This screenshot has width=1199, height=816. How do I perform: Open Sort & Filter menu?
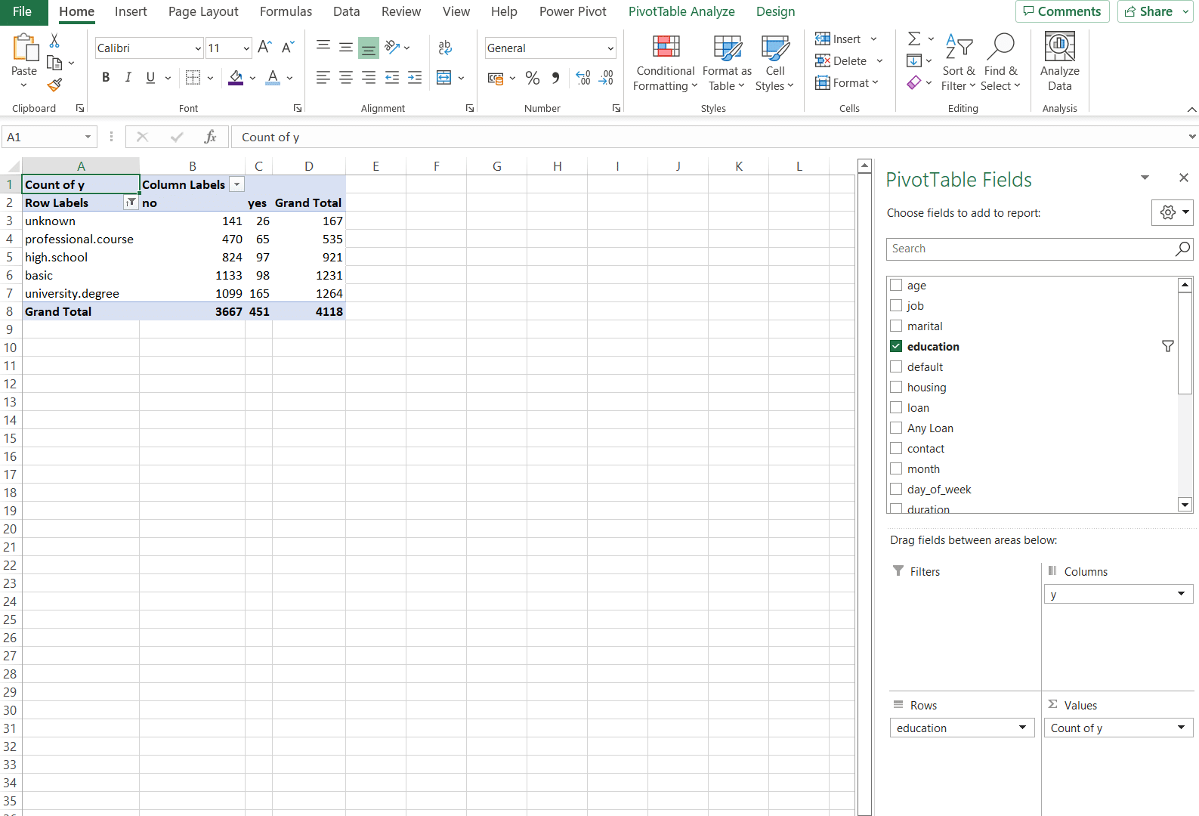tap(959, 63)
